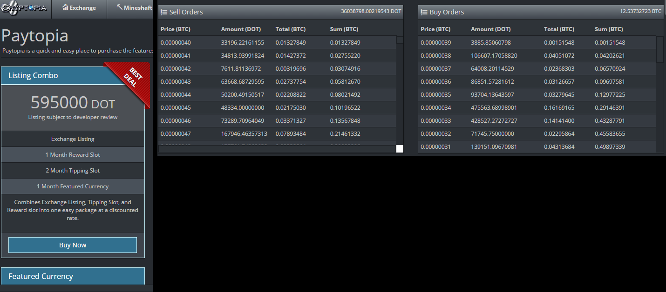Screen dimensions: 666x292
Task: Click the buy sum 0.12977225
Action: tap(610, 95)
